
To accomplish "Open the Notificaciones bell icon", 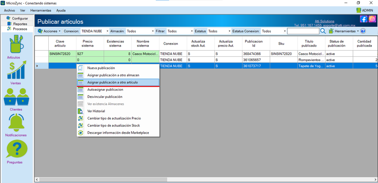I will coord(17,123).
